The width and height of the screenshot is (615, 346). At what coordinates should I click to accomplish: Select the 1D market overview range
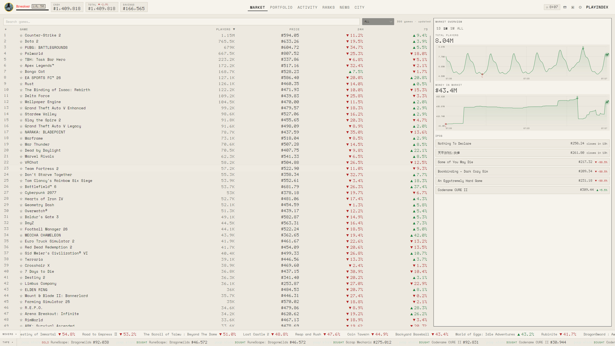pos(439,29)
